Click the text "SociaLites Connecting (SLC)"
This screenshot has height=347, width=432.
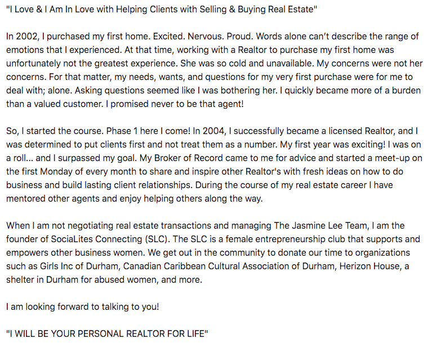[109, 239]
